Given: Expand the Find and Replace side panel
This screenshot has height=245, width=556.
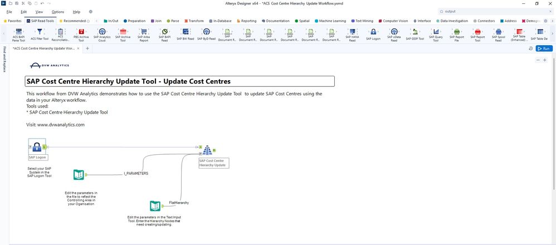Looking at the screenshot, I should pos(4,60).
